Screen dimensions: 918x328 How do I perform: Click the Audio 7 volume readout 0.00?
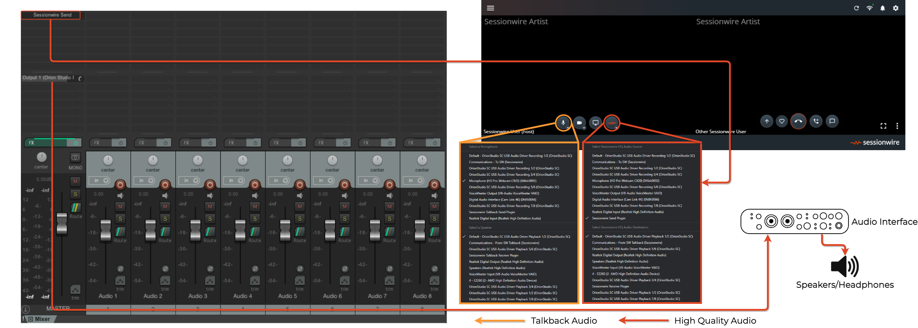[368, 194]
